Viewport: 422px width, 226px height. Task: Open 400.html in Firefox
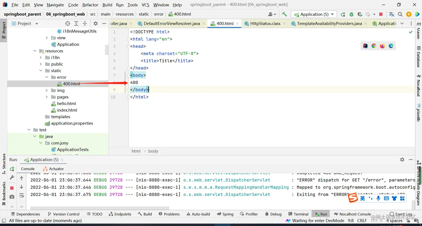(x=382, y=46)
